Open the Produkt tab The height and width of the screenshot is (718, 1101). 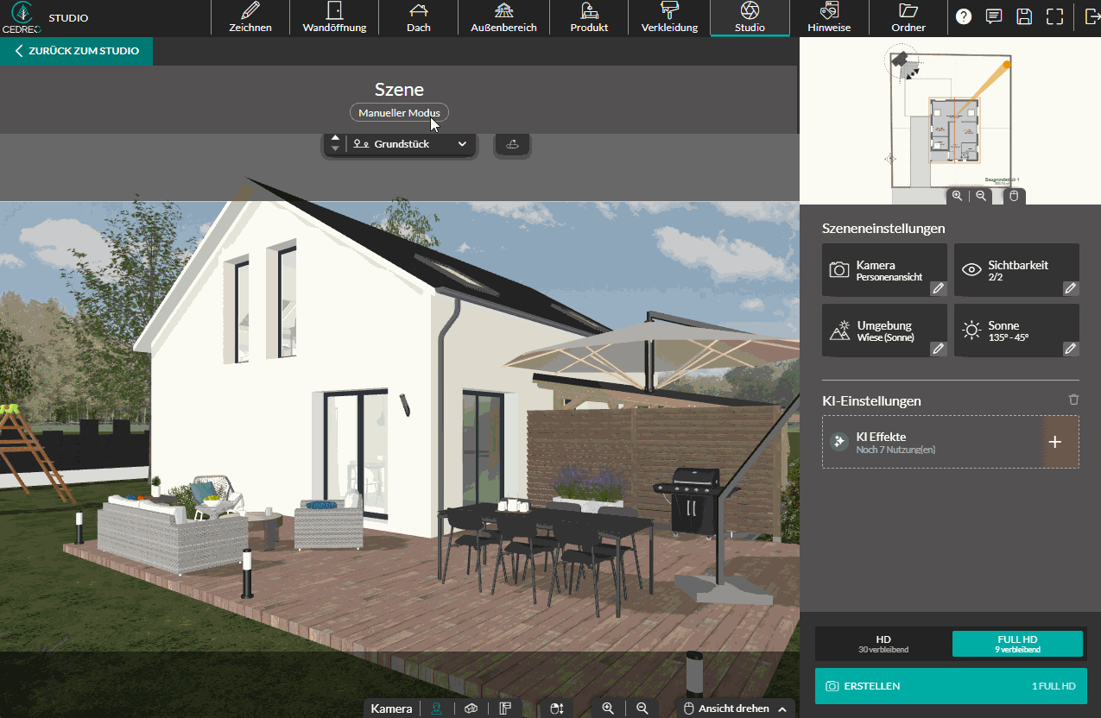(x=589, y=18)
